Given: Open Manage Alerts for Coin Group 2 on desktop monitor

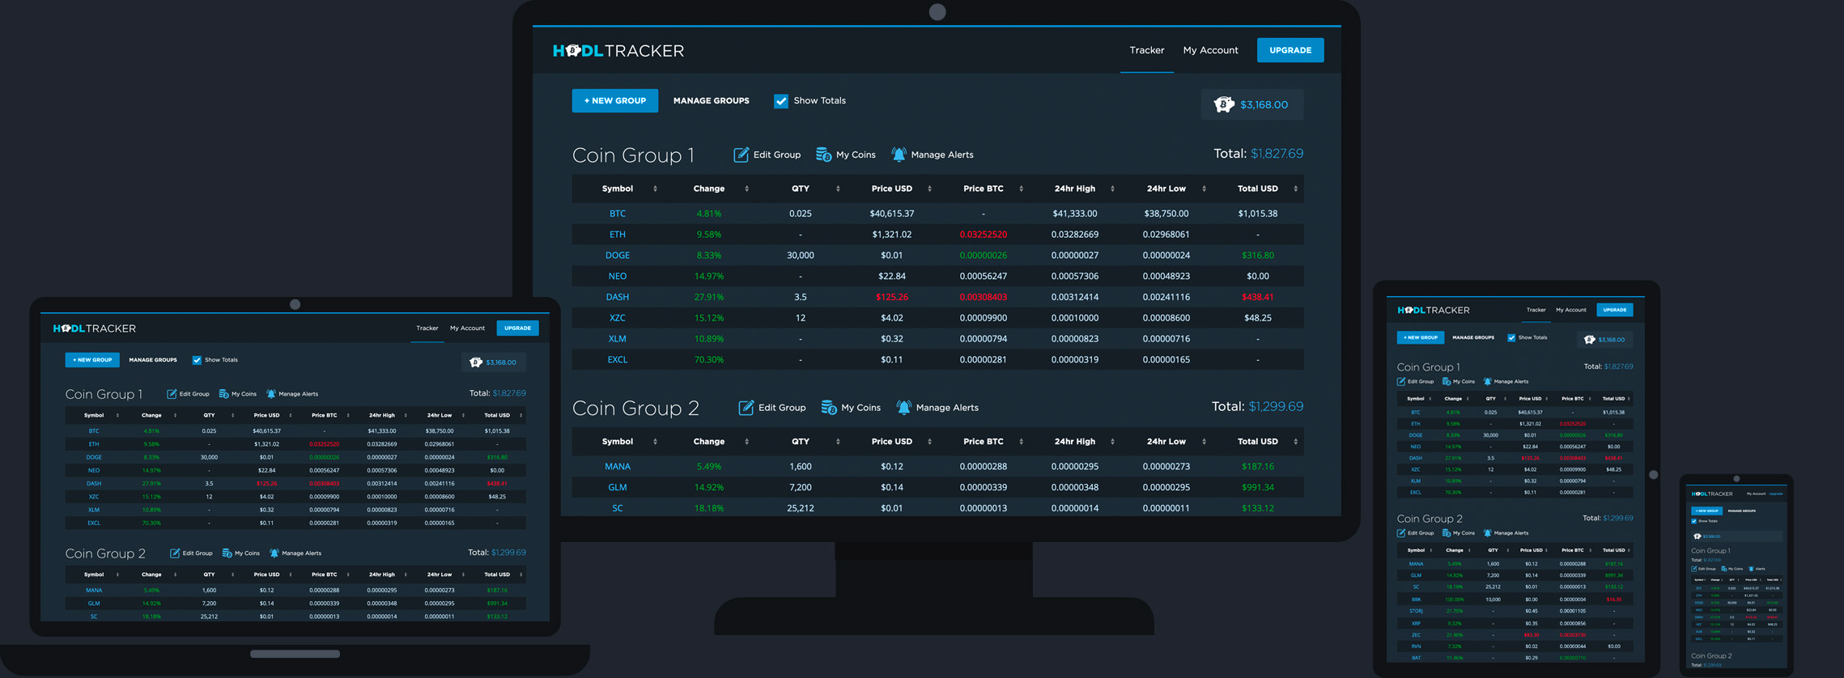Looking at the screenshot, I should (937, 408).
